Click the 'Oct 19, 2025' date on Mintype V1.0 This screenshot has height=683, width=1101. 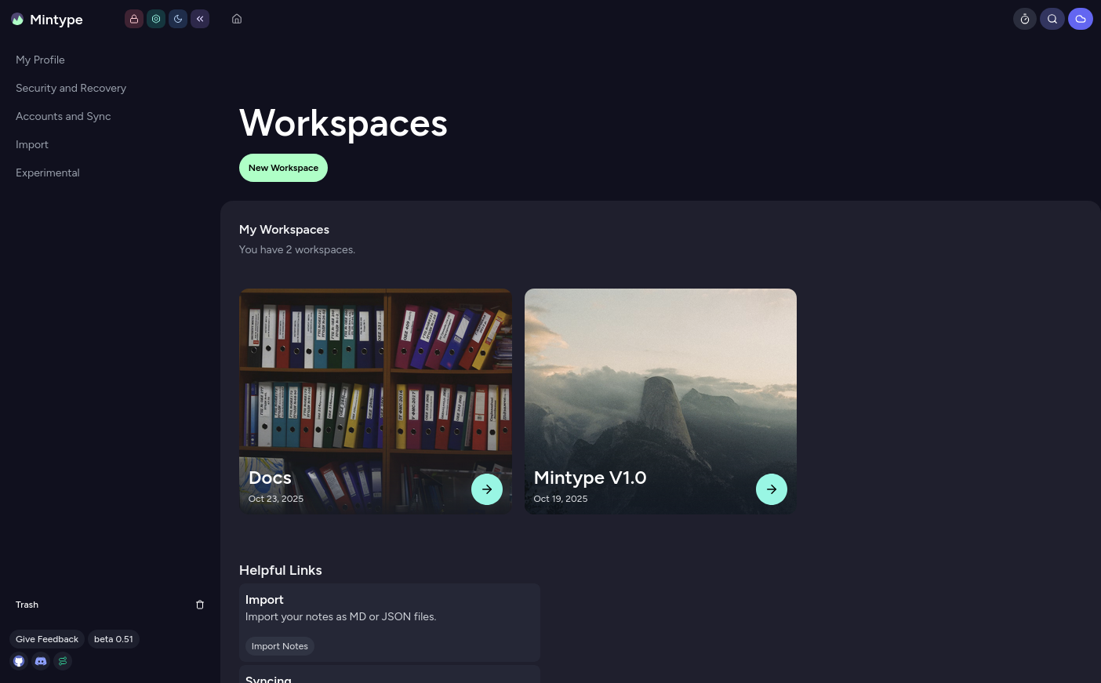[561, 499]
